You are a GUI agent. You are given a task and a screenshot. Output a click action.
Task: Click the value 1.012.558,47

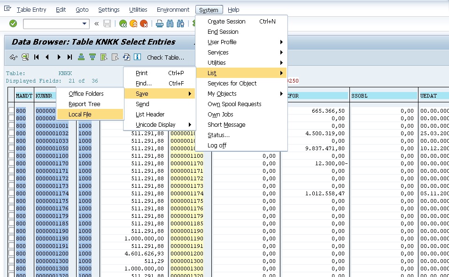325,193
